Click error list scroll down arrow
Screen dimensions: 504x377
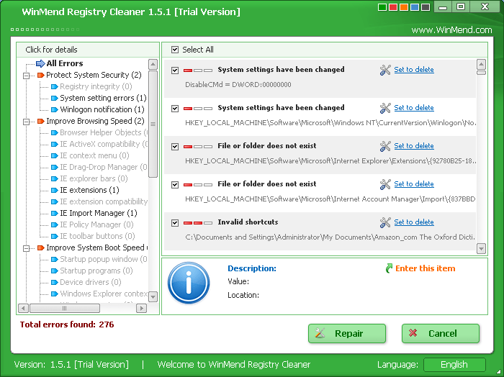point(481,248)
